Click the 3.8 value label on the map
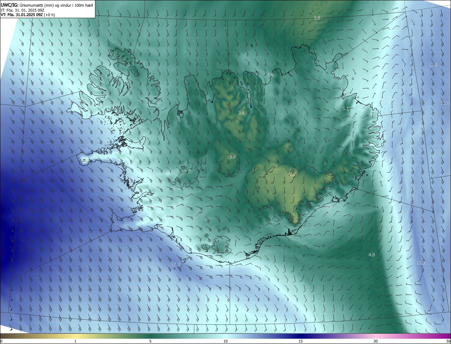This screenshot has width=451, height=344. pos(317,18)
